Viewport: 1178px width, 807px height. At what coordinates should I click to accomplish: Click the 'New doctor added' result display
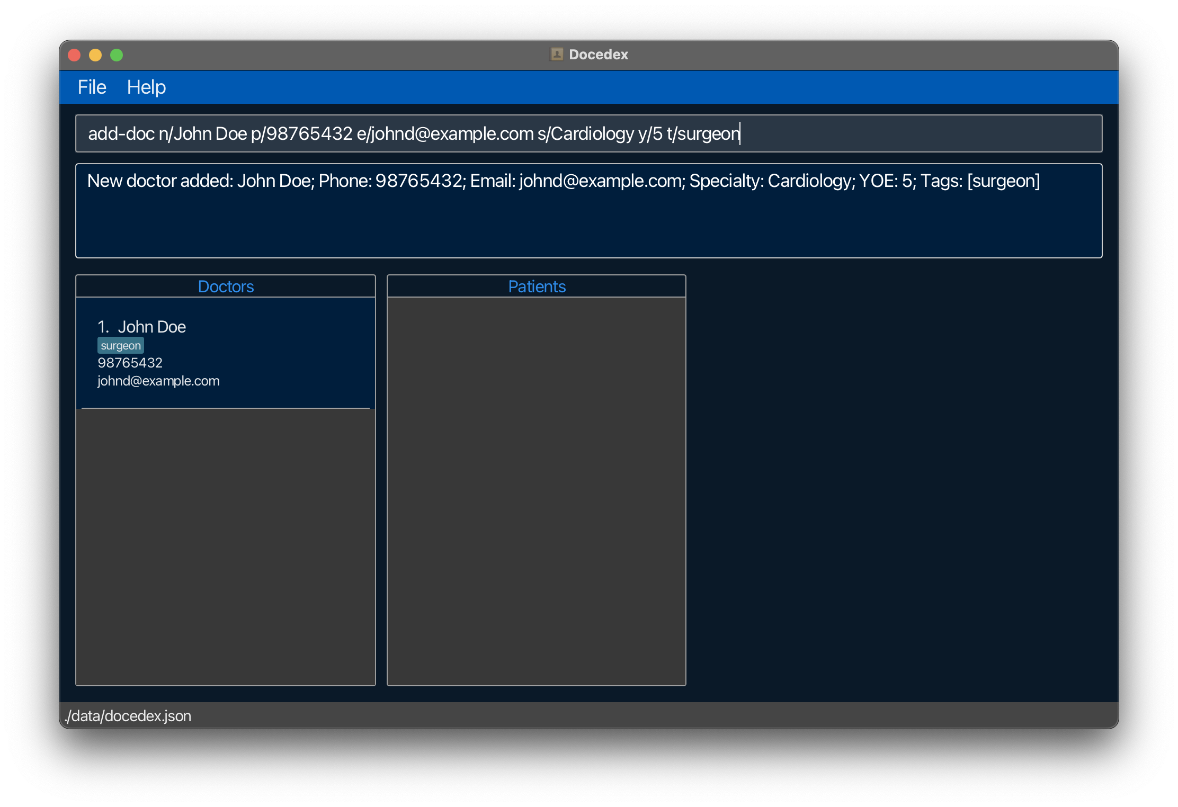(x=588, y=211)
